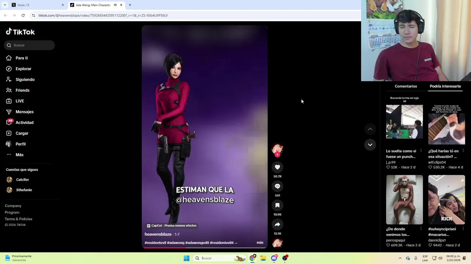Open 'Lo suelta como si fuese' video thumbnail
This screenshot has width=471, height=264.
tap(404, 121)
